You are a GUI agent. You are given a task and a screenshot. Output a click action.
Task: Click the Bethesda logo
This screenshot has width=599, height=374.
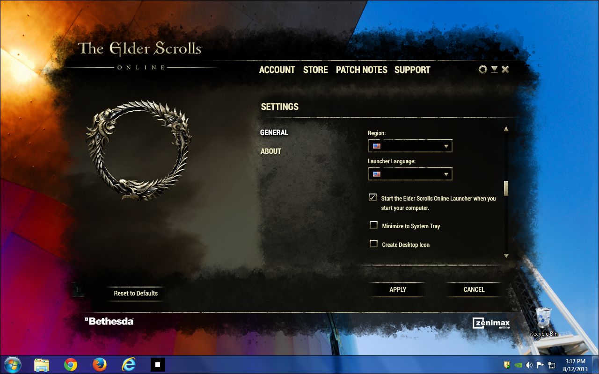click(109, 321)
